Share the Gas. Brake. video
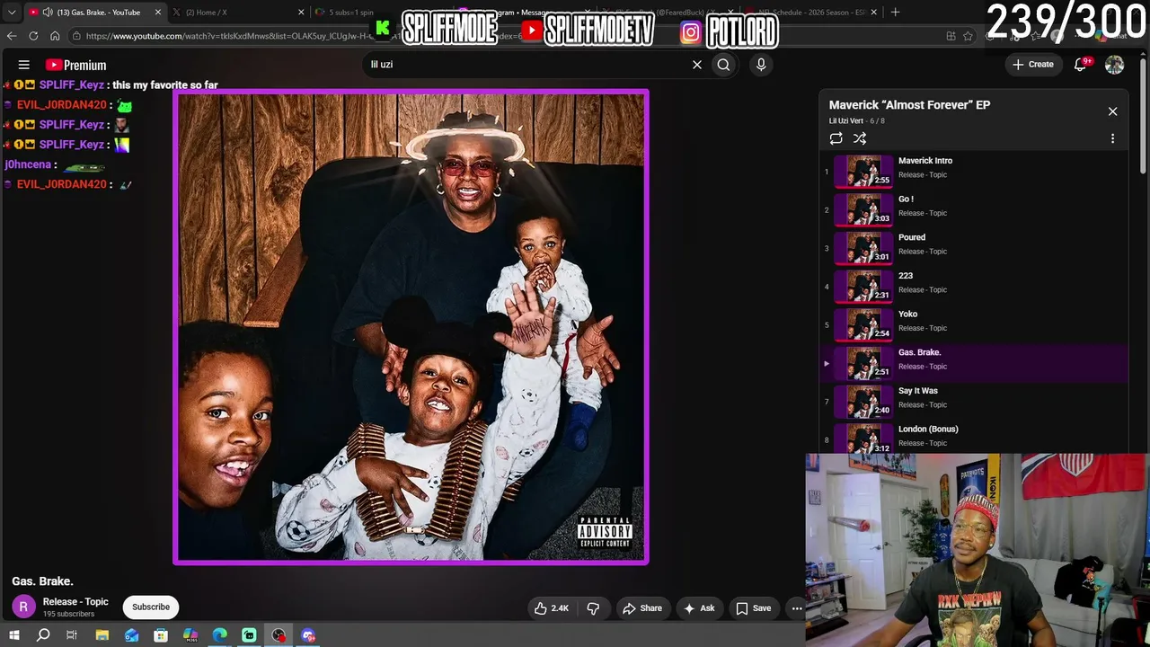The image size is (1150, 647). coord(642,608)
